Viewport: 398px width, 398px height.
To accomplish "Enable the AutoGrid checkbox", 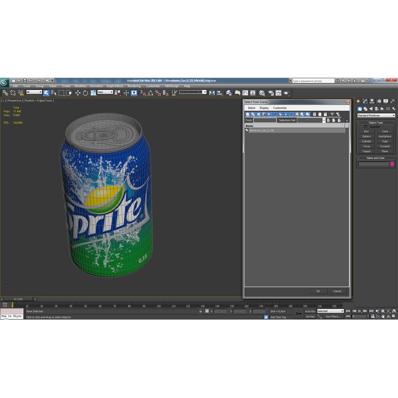I will pos(366,127).
